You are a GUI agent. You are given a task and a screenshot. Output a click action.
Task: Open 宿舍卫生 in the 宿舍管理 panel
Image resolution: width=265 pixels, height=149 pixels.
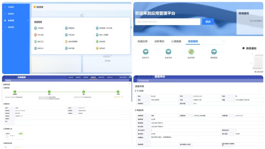[36, 41]
